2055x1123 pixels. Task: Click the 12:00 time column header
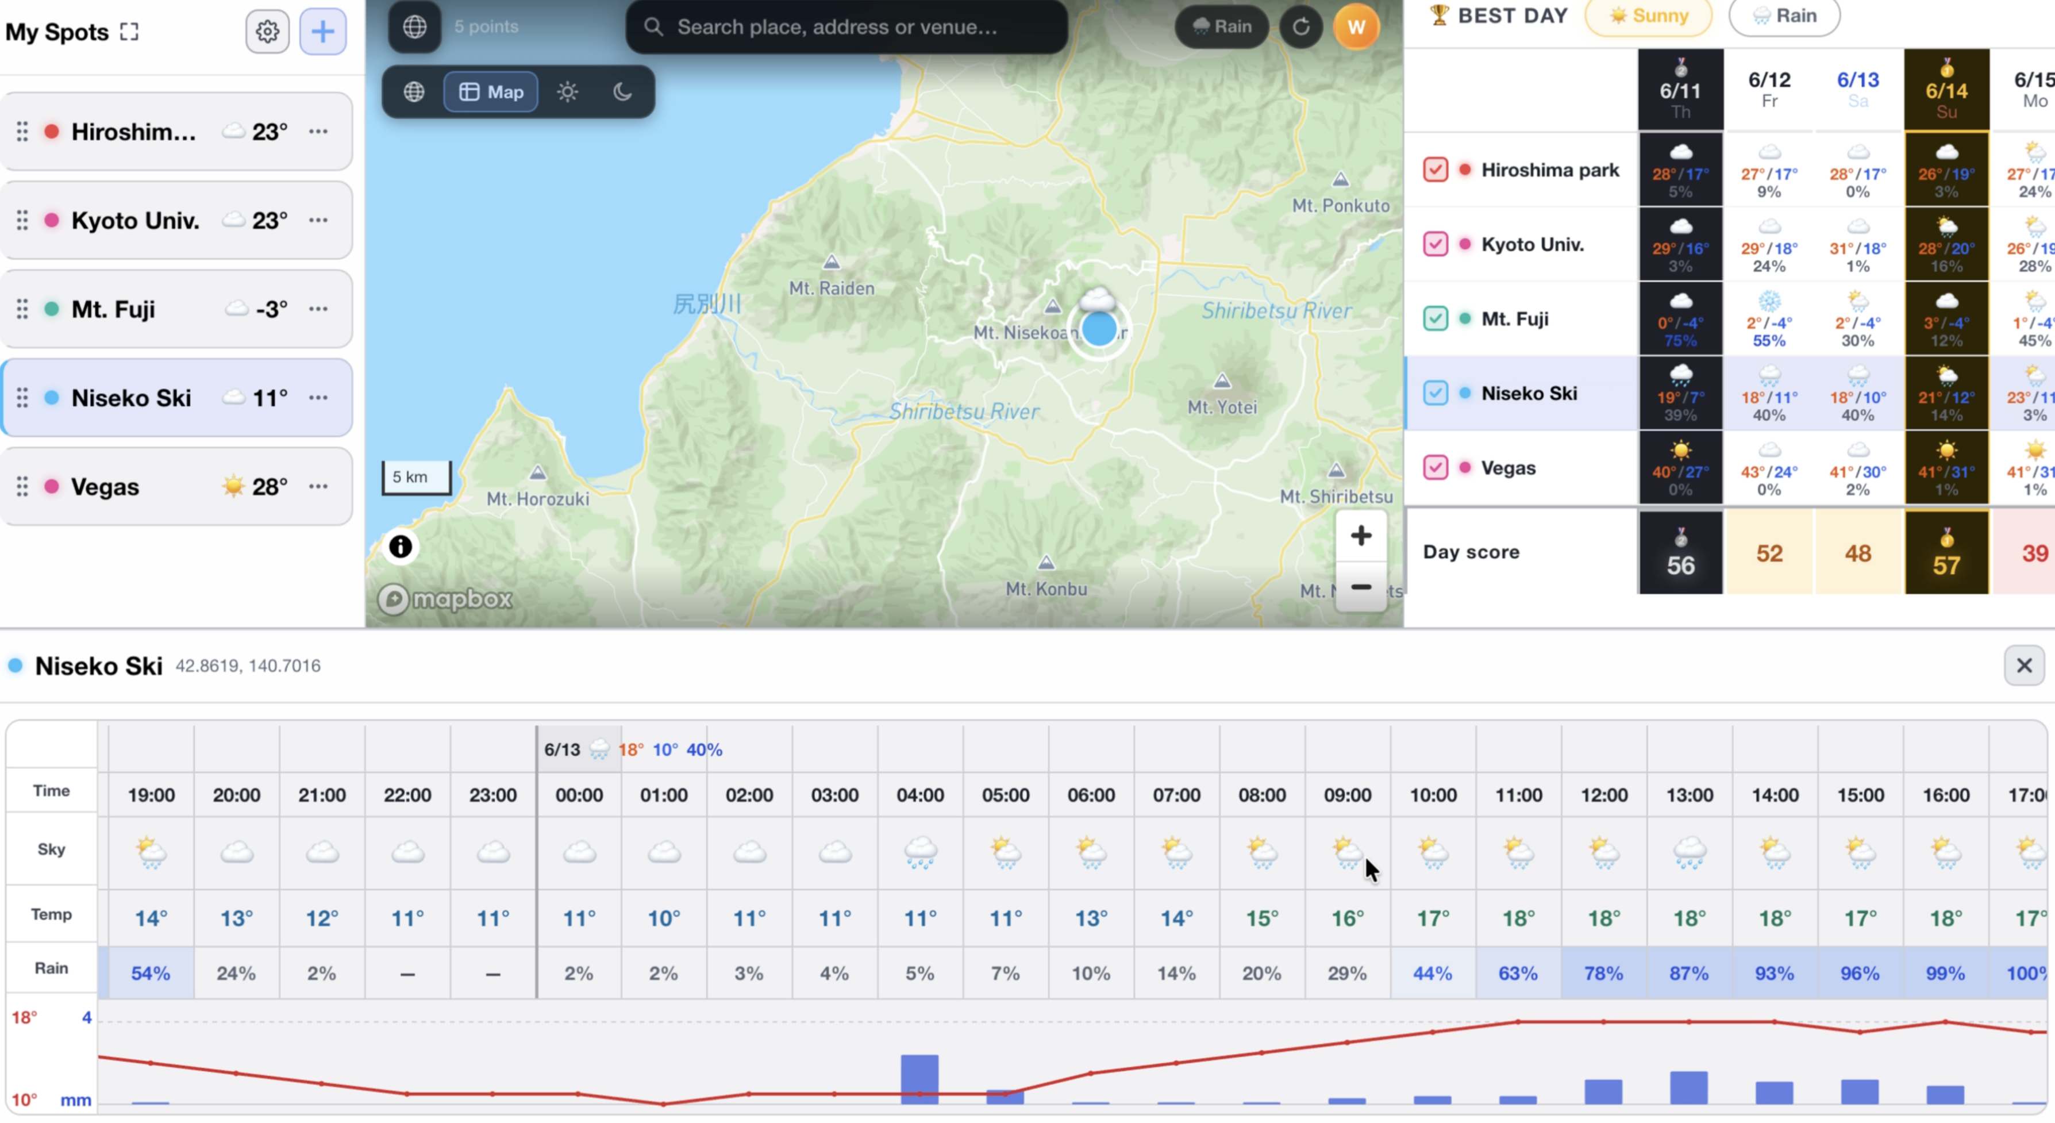click(1603, 795)
